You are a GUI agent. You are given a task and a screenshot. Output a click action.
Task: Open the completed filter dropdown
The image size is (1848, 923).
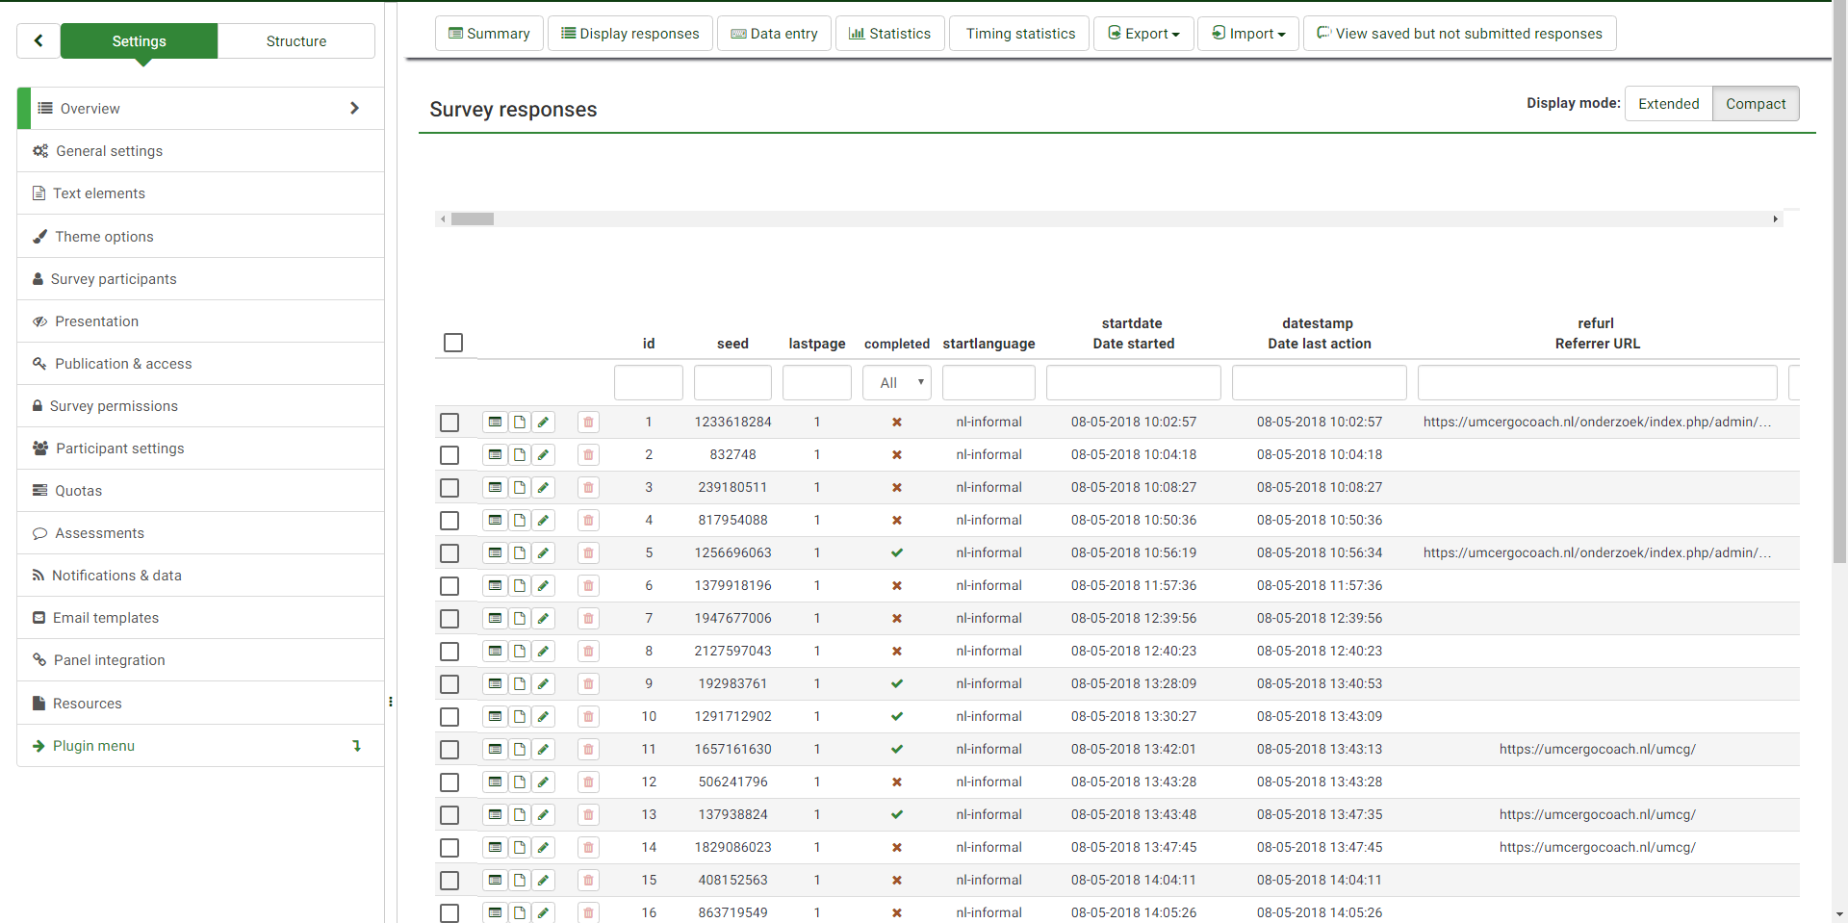896,382
